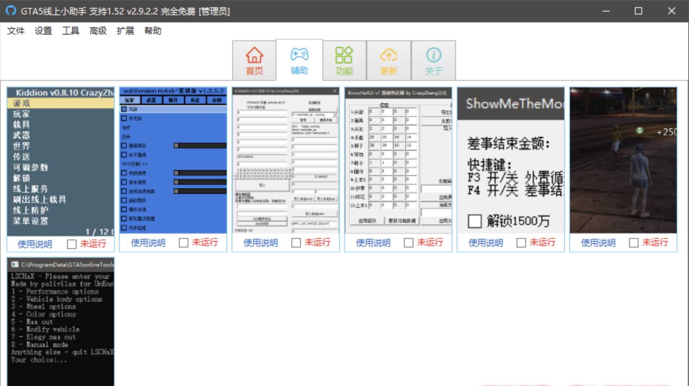Tick the ShowMeTheMoney 未运行 checkbox
This screenshot has width=689, height=386.
[521, 243]
